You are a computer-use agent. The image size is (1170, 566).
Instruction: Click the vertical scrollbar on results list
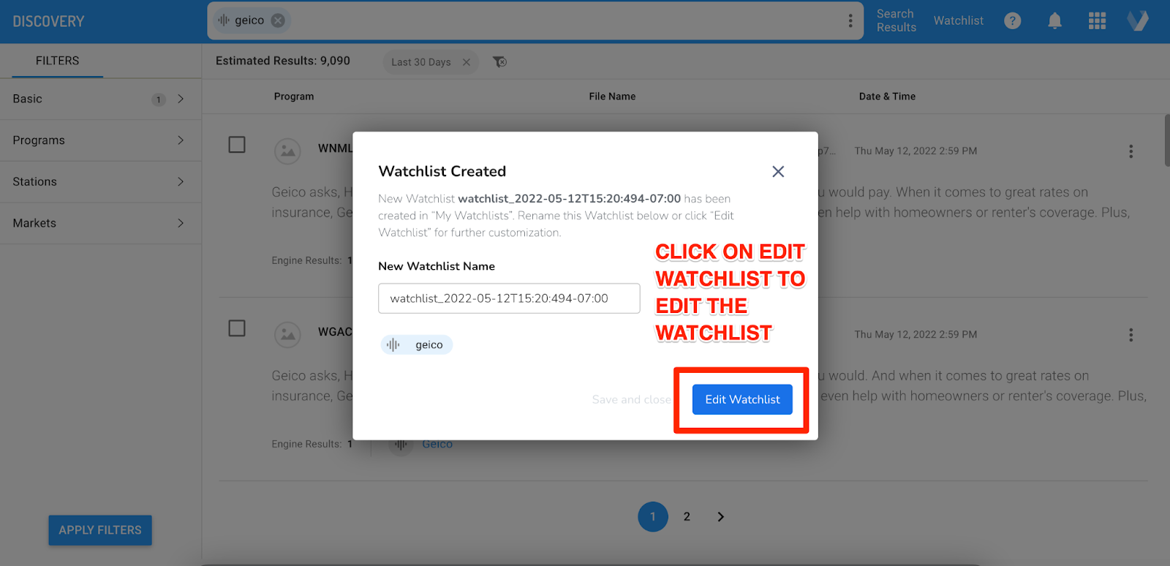pos(1167,140)
